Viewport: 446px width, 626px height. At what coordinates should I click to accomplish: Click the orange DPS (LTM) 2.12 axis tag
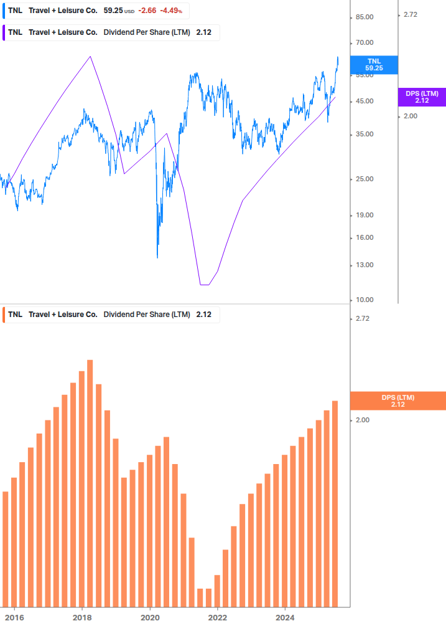pos(397,401)
